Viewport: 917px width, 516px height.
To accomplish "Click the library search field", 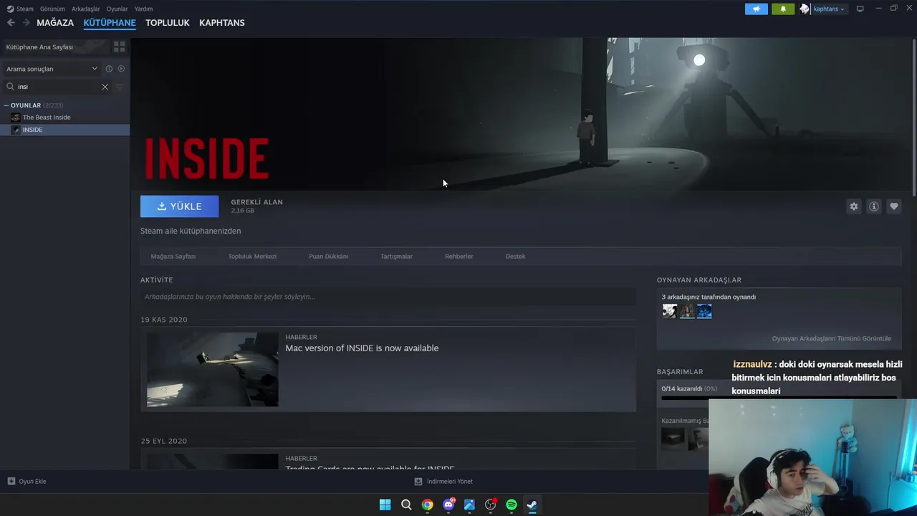I will [x=57, y=87].
